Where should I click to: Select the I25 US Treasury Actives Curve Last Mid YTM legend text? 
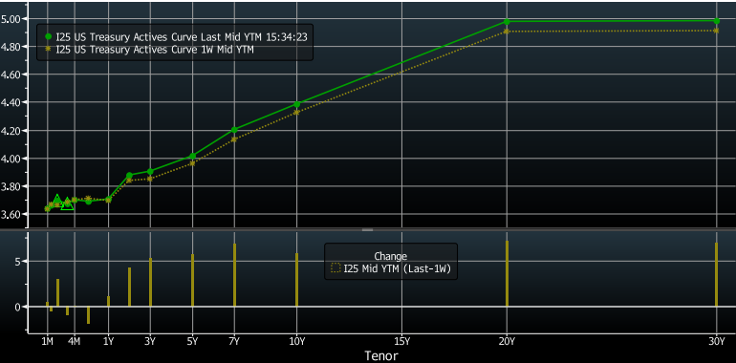tap(182, 37)
